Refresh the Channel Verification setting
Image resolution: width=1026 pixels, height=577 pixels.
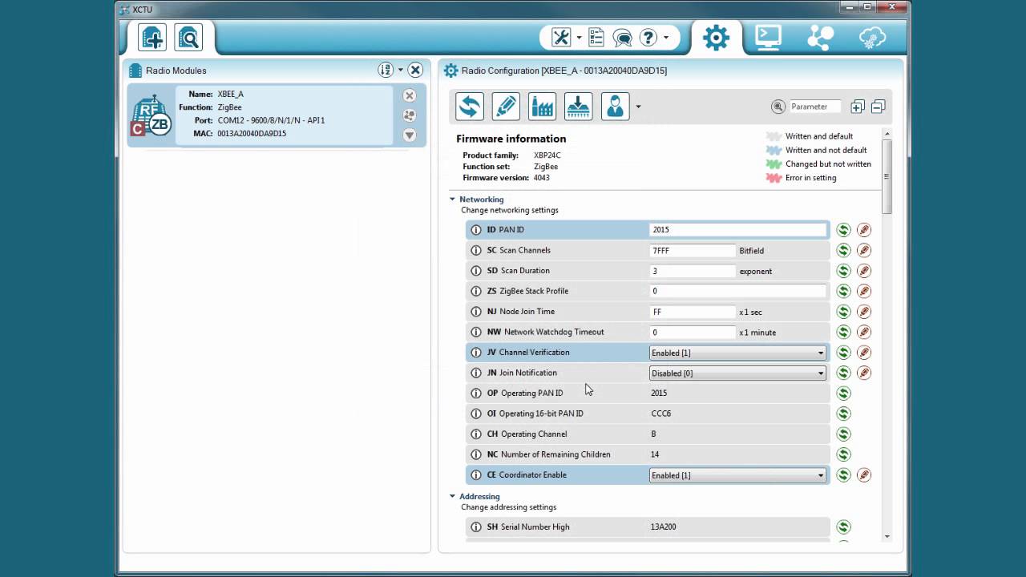click(x=843, y=353)
